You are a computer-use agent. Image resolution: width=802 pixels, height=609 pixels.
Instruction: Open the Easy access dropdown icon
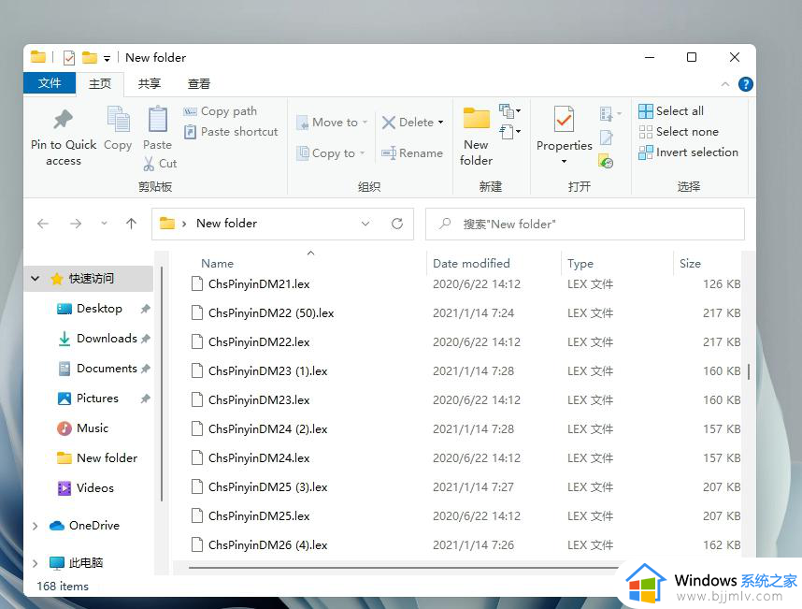click(x=509, y=132)
